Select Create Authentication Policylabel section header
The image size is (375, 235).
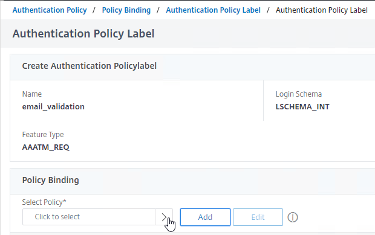(89, 66)
